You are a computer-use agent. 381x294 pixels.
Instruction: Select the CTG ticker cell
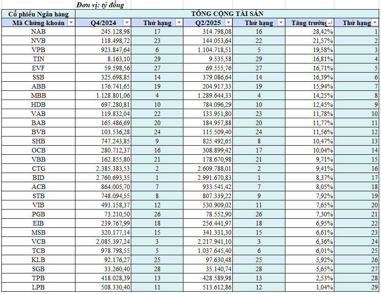point(38,168)
